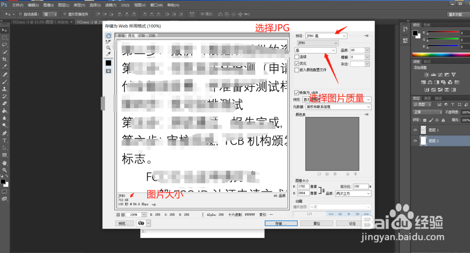The image size is (470, 253).
Task: Select the Eraser tool
Action: click(x=5, y=103)
